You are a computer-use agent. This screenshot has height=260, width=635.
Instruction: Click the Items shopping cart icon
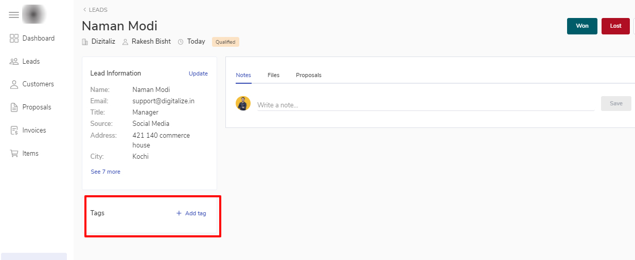14,154
